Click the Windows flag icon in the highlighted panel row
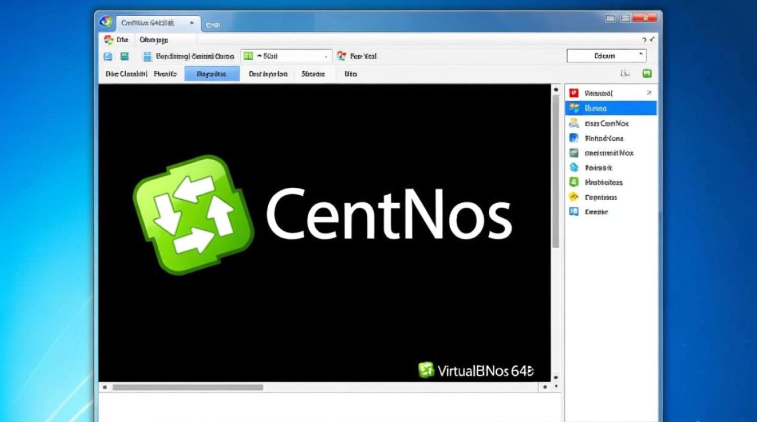Image resolution: width=757 pixels, height=422 pixels. (574, 108)
